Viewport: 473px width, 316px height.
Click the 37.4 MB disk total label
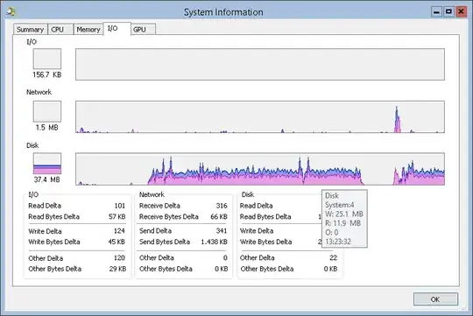[x=47, y=179]
